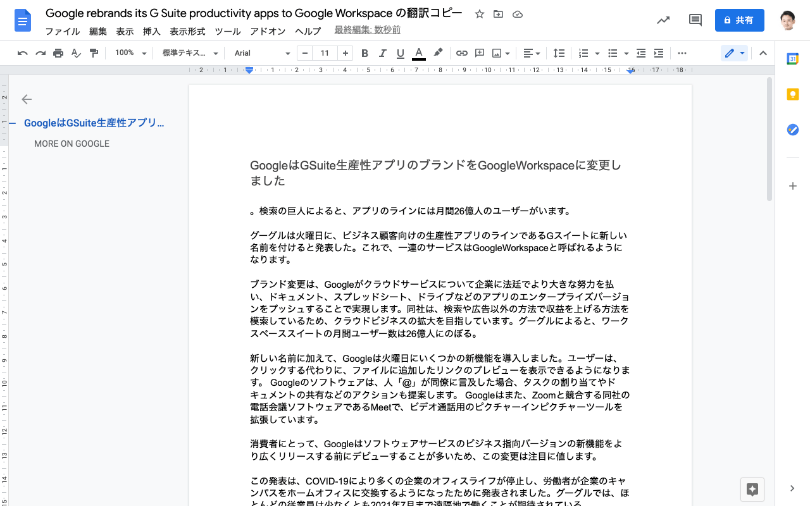Image resolution: width=810 pixels, height=506 pixels.
Task: Open the Explore button
Action: 752,489
